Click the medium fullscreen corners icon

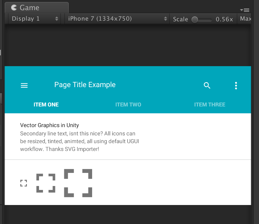click(46, 183)
